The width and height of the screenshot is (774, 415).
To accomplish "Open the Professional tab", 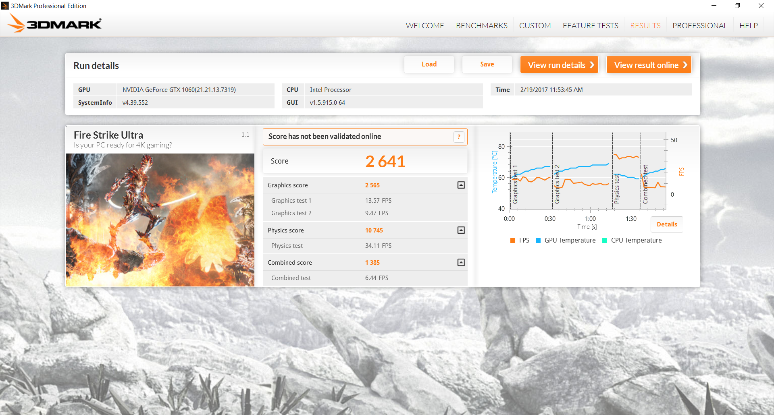I will click(x=700, y=25).
